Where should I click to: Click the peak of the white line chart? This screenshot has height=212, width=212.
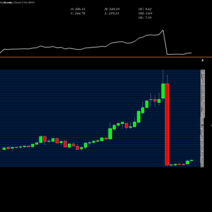pos(163,30)
